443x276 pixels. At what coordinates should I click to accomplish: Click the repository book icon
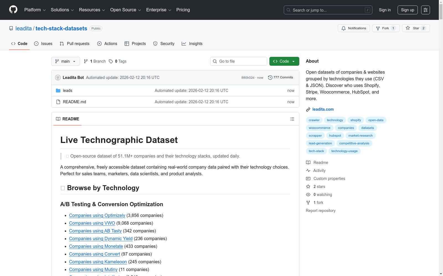[11, 28]
